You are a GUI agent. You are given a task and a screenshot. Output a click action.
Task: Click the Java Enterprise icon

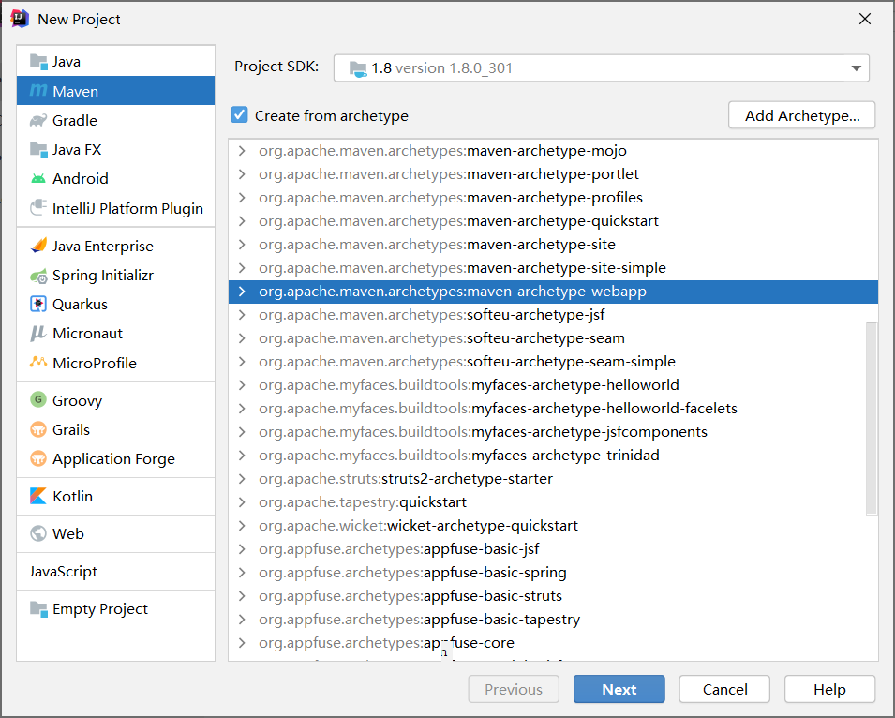[x=38, y=246]
